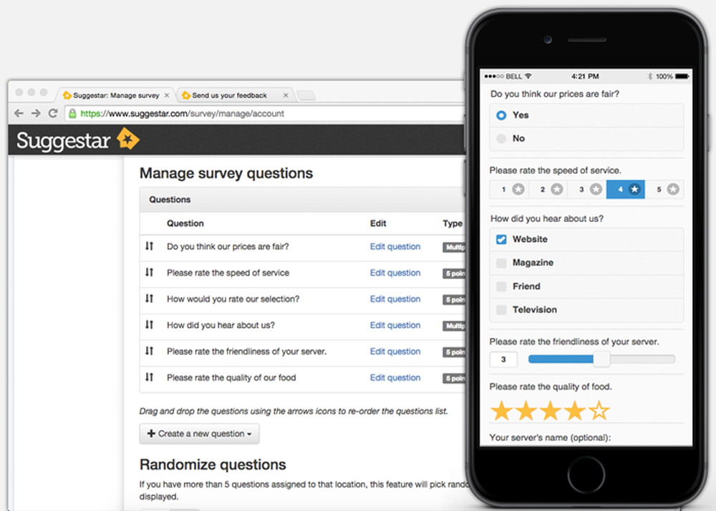Viewport: 716px width, 511px height.
Task: Click the drag arrows next to the food quality question
Action: coord(149,377)
